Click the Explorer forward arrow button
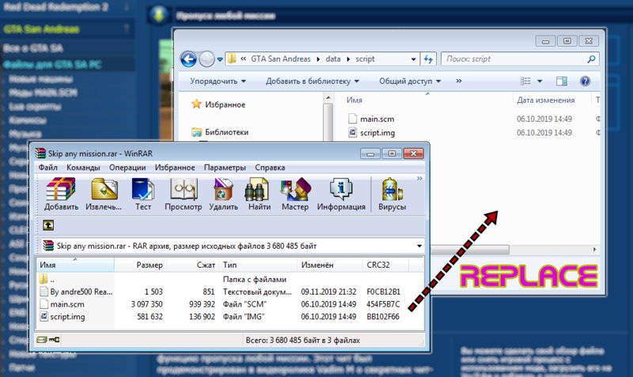This screenshot has height=377, width=633. 207,59
